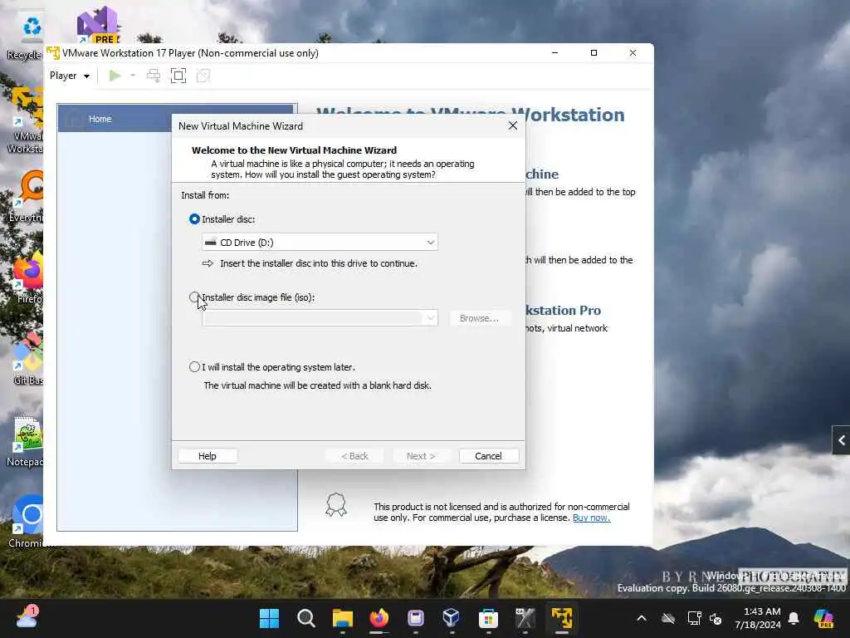Open Firefox from the taskbar
Image resolution: width=850 pixels, height=638 pixels.
tap(379, 618)
